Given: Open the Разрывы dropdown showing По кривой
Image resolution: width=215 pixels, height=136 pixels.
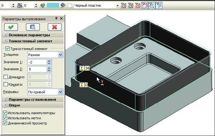Looking at the screenshot, I should (x=60, y=92).
